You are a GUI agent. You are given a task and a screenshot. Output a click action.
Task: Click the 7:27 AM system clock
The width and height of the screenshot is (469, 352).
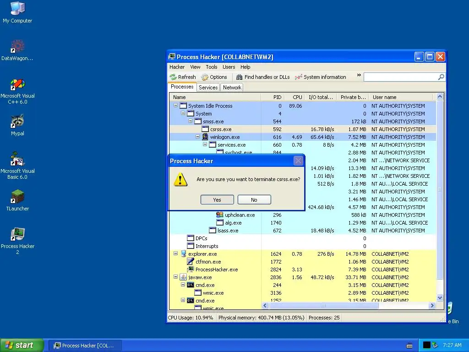(452, 345)
